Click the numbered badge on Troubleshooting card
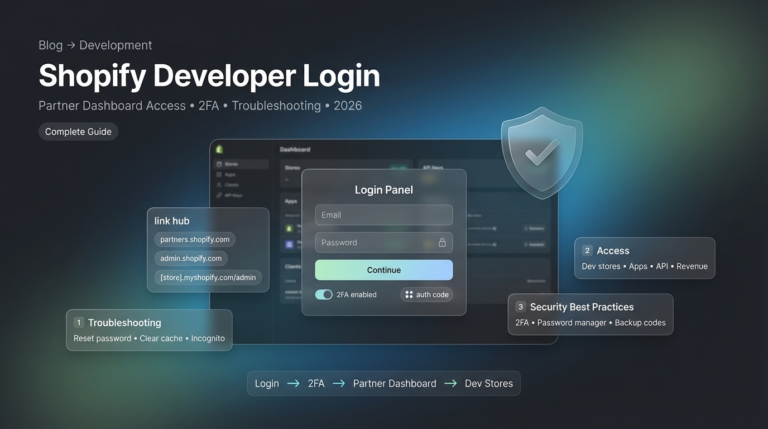Viewport: 768px width, 429px height. point(79,322)
